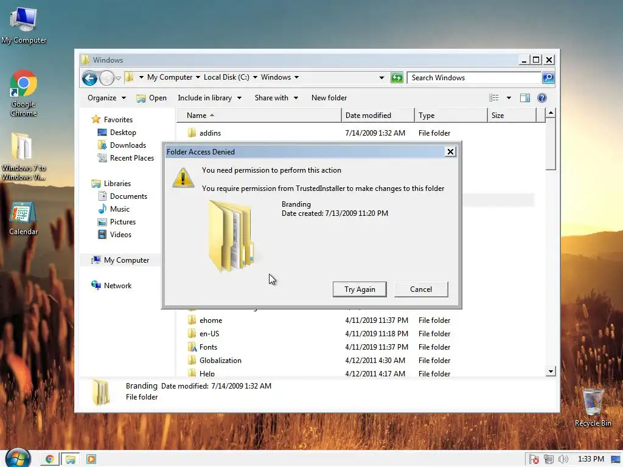Image resolution: width=623 pixels, height=467 pixels.
Task: Click Open in the Explorer toolbar
Action: point(151,98)
